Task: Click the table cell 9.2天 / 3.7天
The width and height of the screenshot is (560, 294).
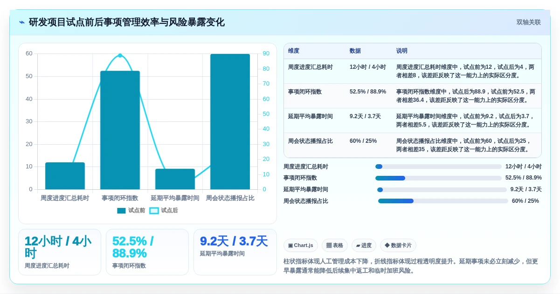Action: click(365, 116)
